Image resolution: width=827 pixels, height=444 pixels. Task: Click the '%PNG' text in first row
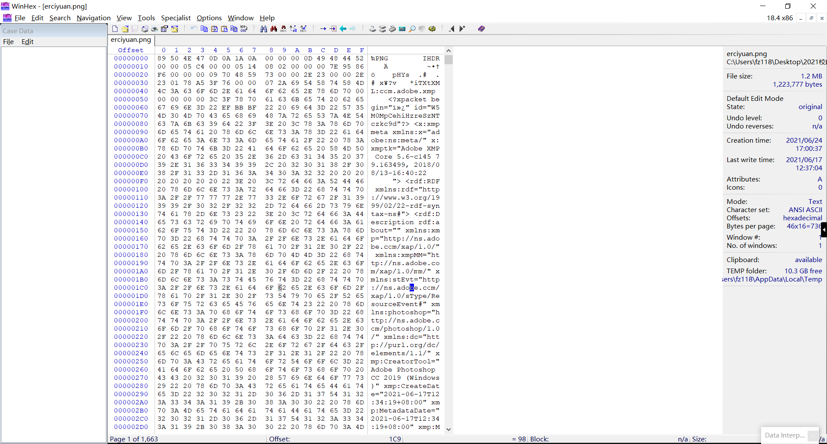pos(379,59)
